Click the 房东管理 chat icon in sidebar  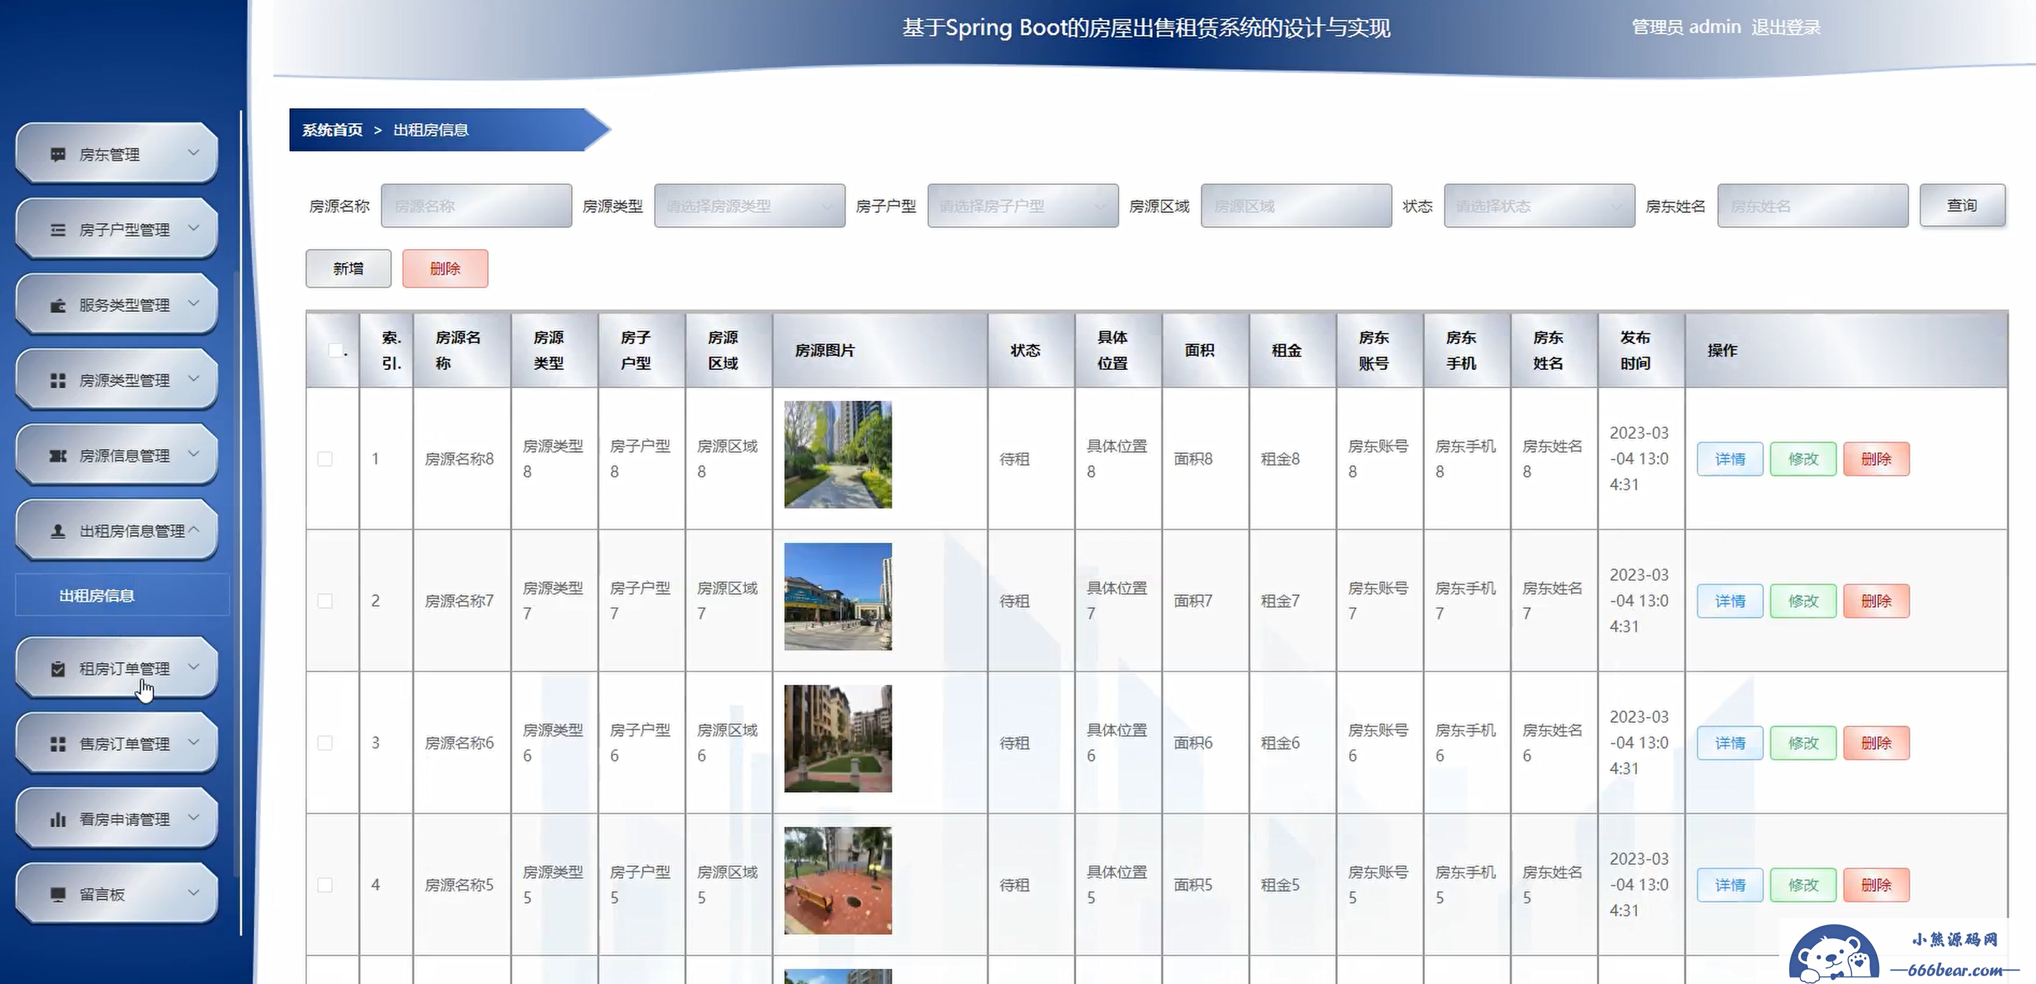[x=57, y=154]
